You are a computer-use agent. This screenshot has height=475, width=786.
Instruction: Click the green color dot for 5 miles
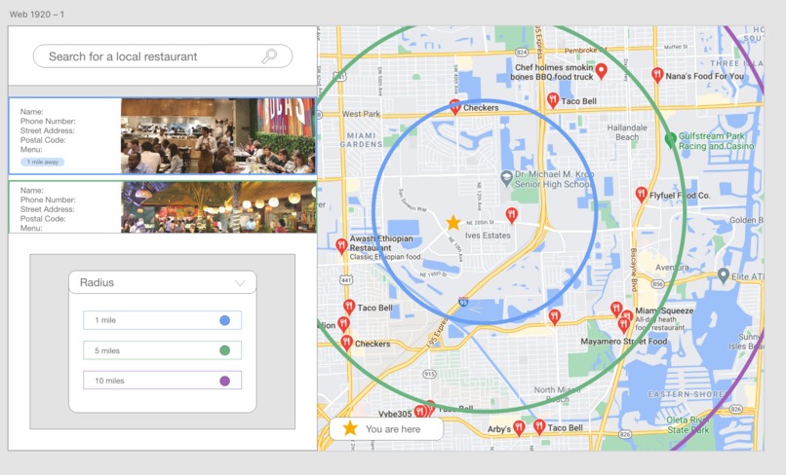224,350
